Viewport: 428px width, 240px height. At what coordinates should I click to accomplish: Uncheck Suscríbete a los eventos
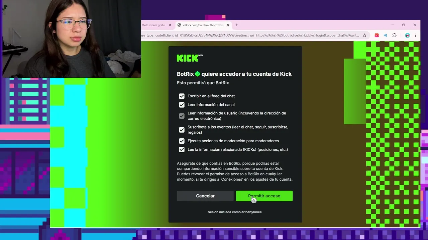tap(182, 130)
